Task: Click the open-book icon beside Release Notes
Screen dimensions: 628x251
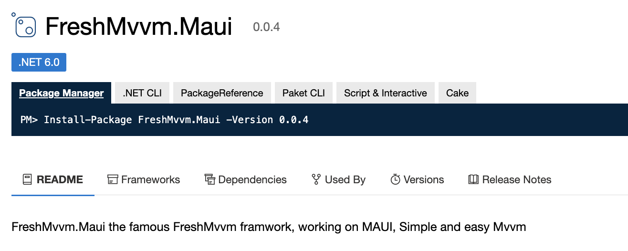Action: tap(473, 179)
